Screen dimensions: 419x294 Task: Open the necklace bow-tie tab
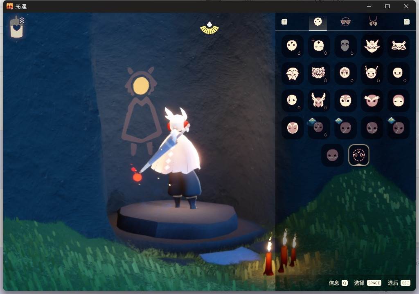point(373,22)
